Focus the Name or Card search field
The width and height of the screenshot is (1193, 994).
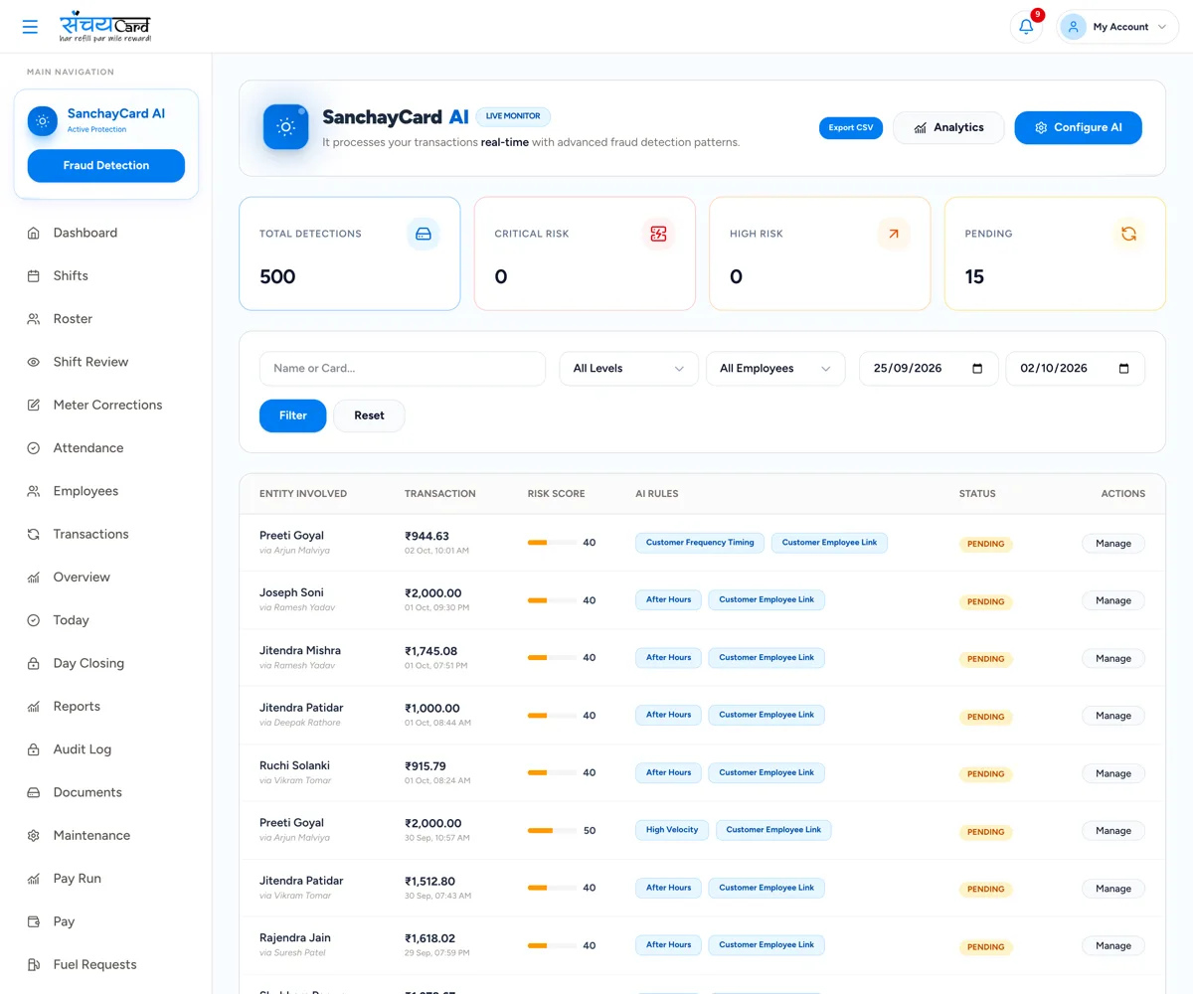pos(403,369)
